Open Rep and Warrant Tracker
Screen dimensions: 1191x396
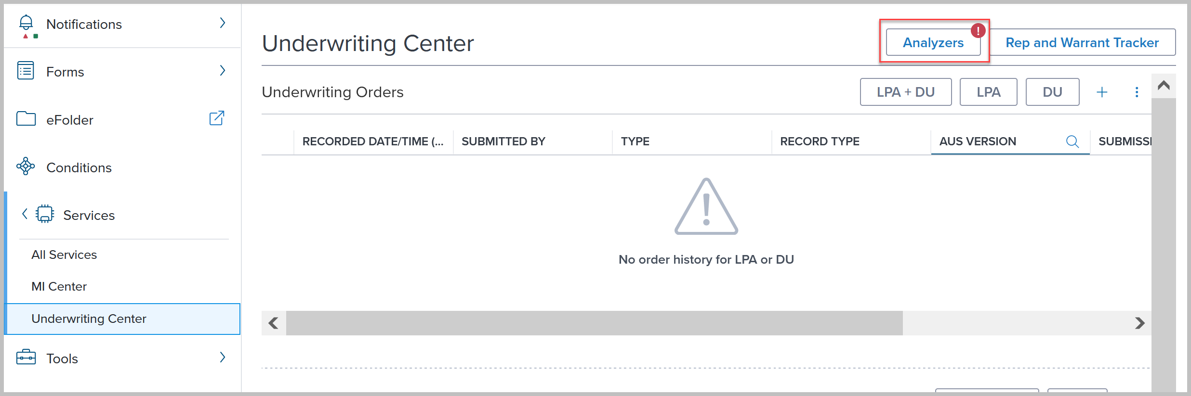click(1082, 43)
